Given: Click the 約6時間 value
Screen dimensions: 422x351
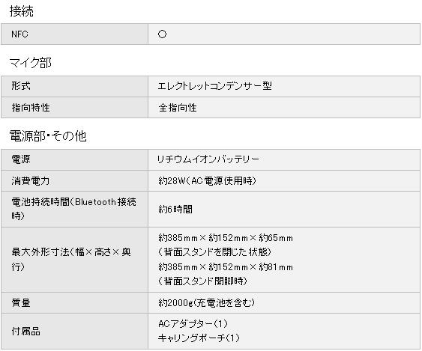Looking at the screenshot, I should click(x=175, y=209).
